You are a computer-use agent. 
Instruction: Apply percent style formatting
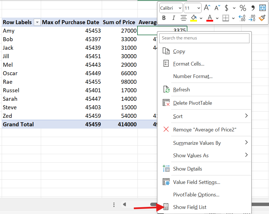[x=243, y=8]
